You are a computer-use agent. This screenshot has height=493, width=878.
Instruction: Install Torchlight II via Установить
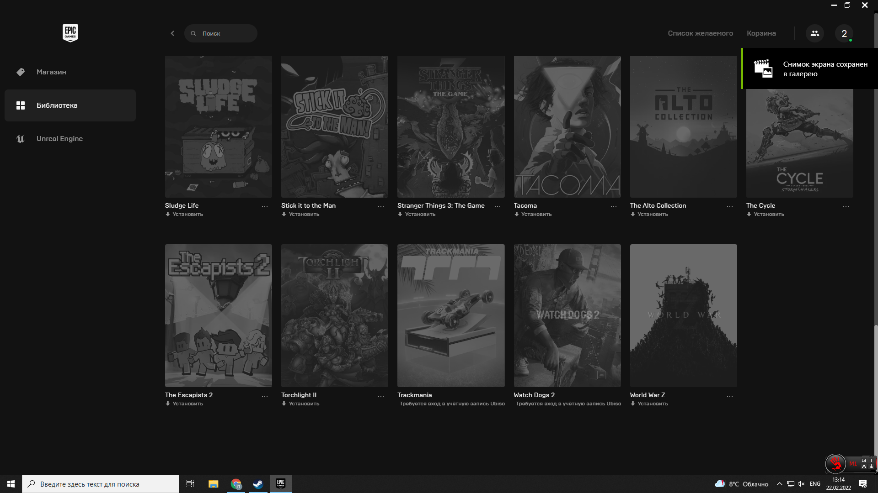[x=300, y=404]
